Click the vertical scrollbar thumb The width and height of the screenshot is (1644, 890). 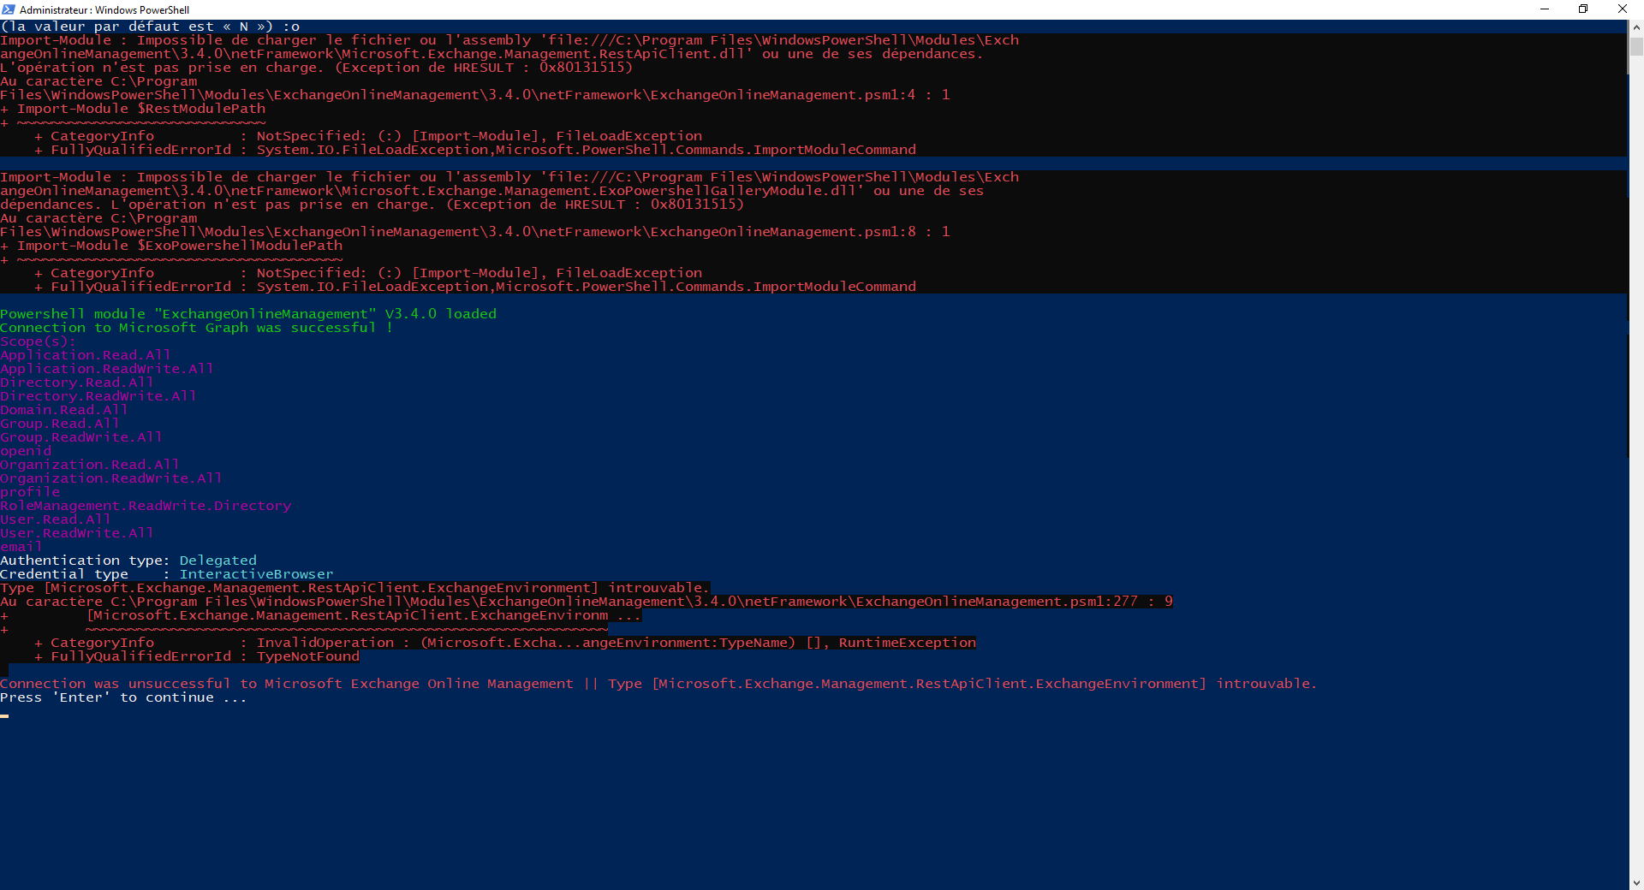(1636, 45)
